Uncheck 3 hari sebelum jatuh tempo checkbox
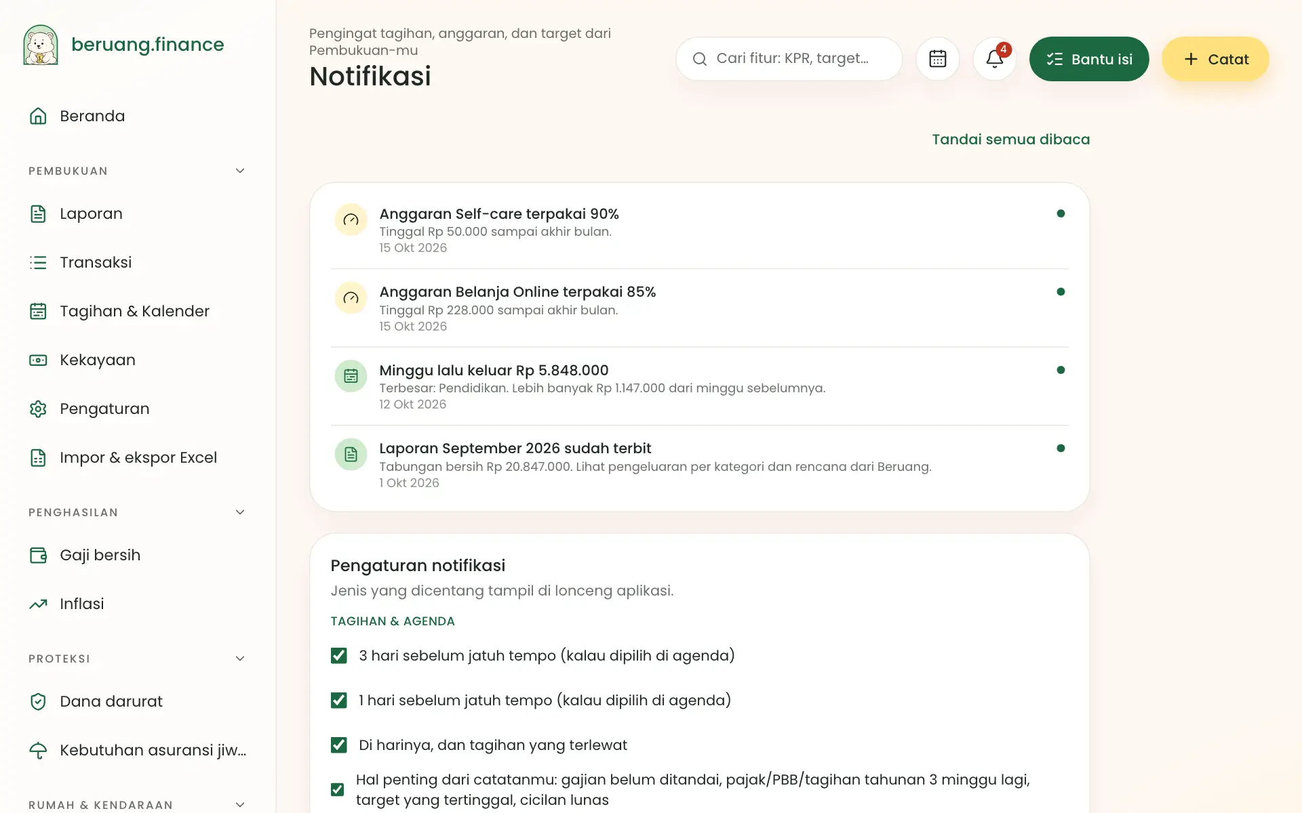The height and width of the screenshot is (813, 1302). click(338, 655)
